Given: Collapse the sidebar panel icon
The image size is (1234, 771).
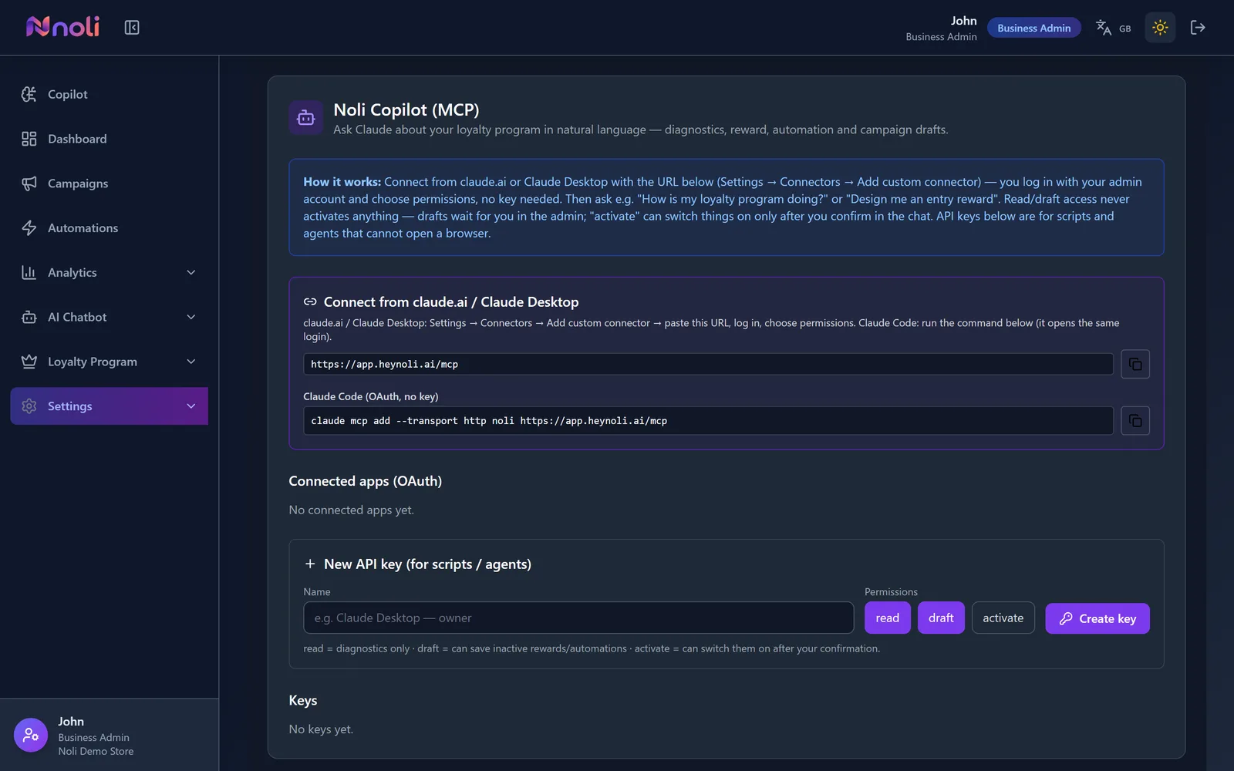Looking at the screenshot, I should pos(132,28).
